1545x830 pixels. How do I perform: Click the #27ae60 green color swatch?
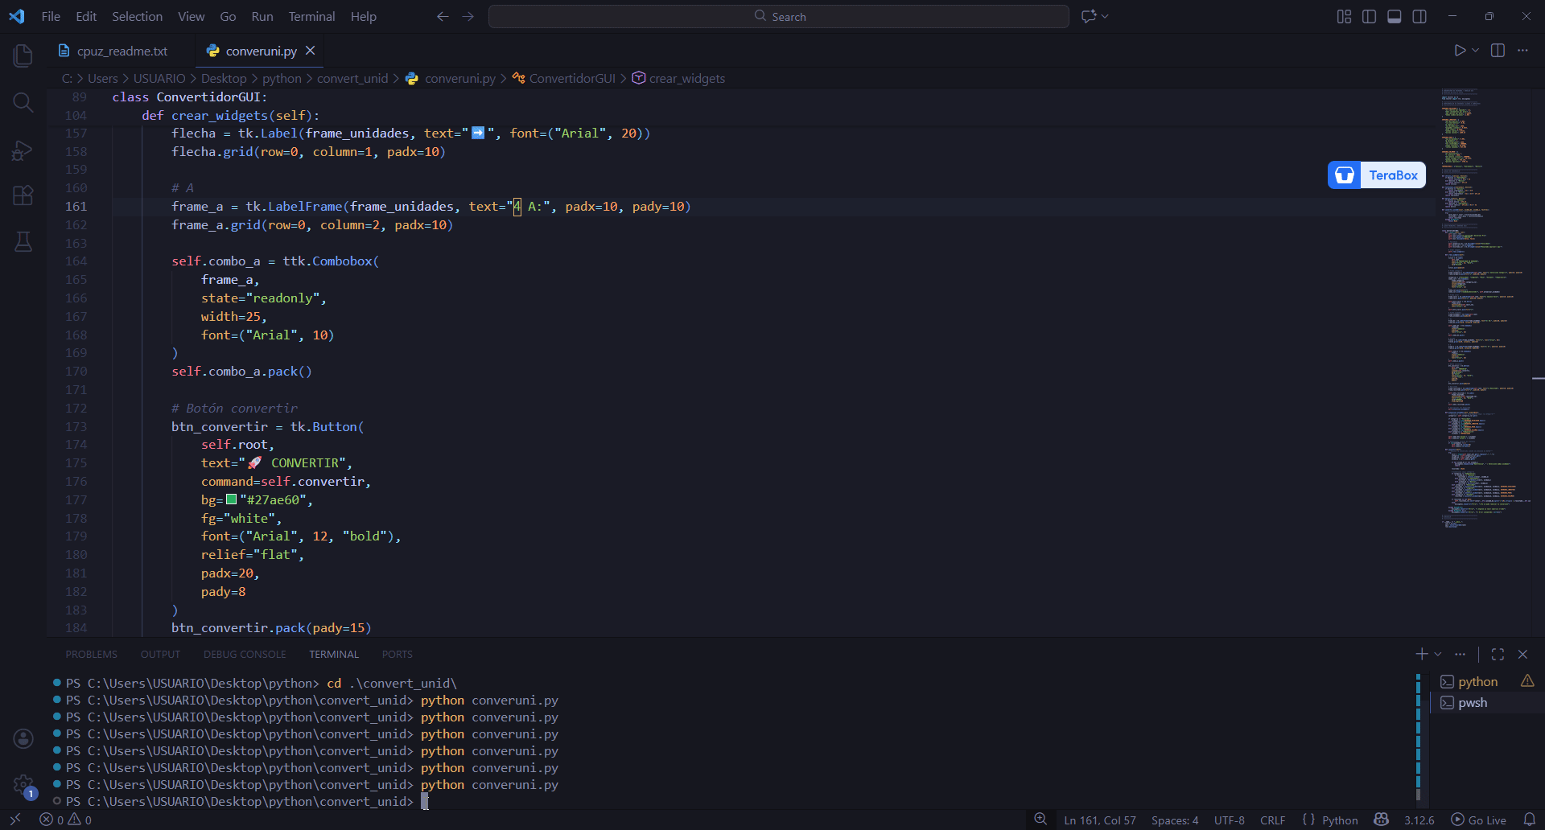pyautogui.click(x=232, y=499)
